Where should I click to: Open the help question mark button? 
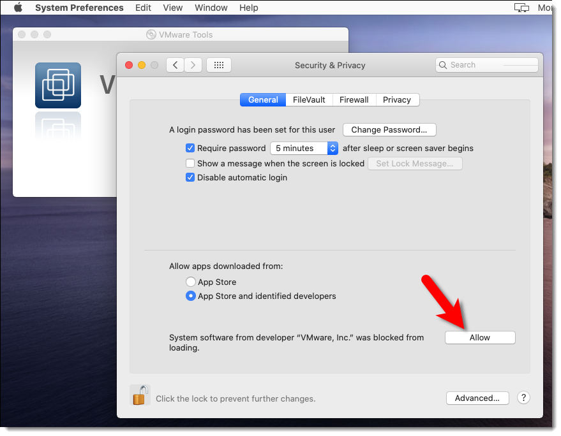point(523,398)
